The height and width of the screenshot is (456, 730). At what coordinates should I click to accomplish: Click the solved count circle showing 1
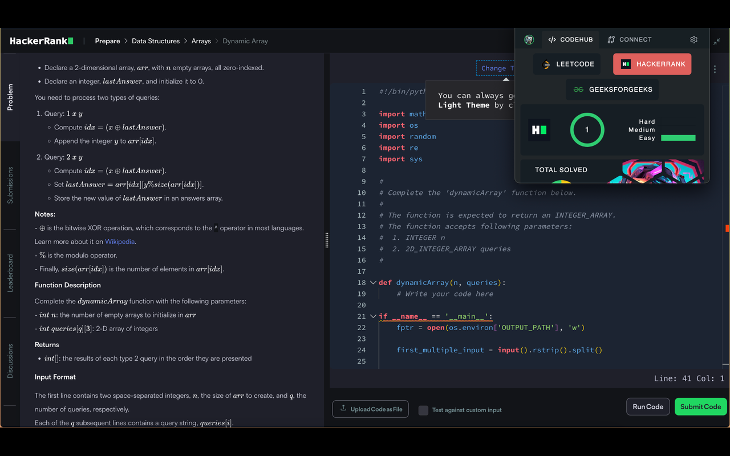click(587, 130)
